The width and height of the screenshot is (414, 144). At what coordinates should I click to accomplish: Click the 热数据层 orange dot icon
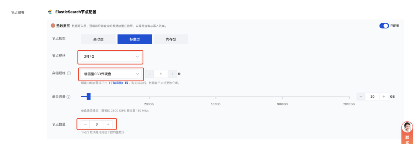coord(53,26)
